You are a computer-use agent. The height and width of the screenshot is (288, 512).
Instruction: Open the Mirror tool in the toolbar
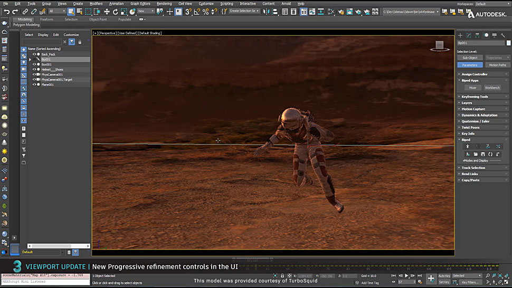click(266, 11)
